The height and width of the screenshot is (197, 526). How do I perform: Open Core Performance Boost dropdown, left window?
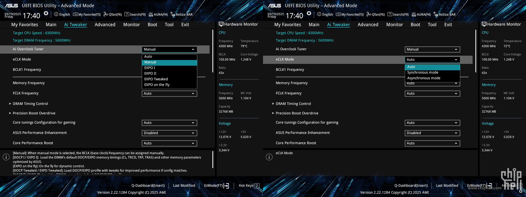tap(170, 143)
